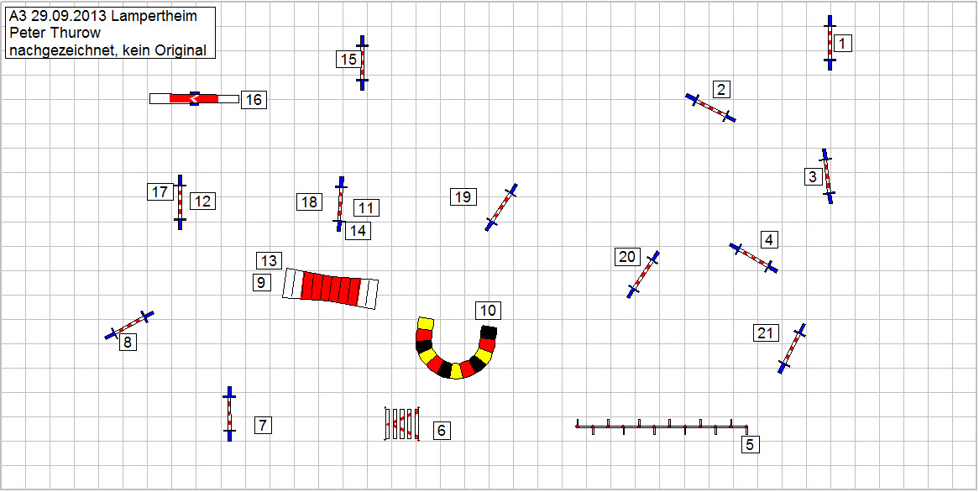Click the red A-frame obstacle

331,289
